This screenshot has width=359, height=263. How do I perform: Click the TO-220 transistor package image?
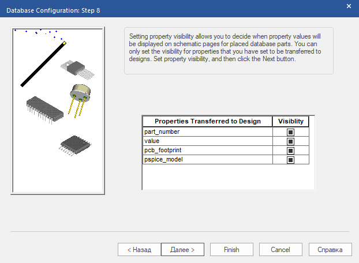coord(76,67)
